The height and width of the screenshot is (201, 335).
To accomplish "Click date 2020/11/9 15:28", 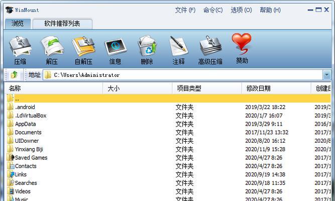I will click(265, 149).
